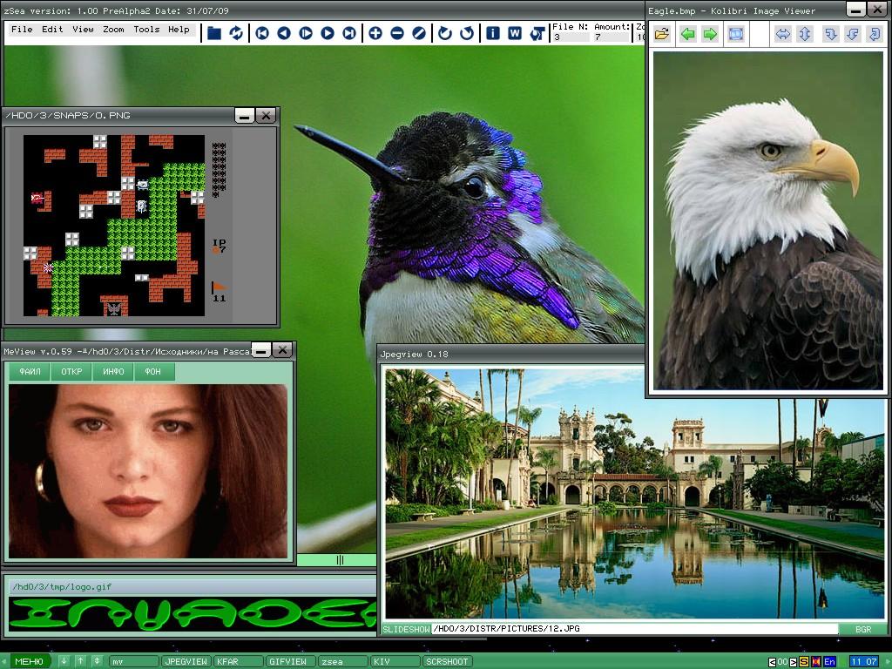Switch to GIFVIEW in the taskbar
Viewport: 892px width, 669px height.
point(287,661)
